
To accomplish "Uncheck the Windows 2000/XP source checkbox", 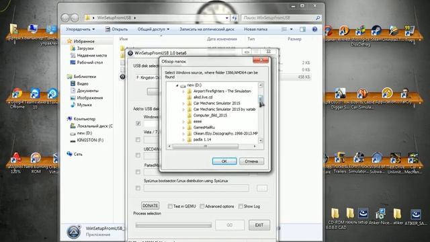I will [x=138, y=124].
